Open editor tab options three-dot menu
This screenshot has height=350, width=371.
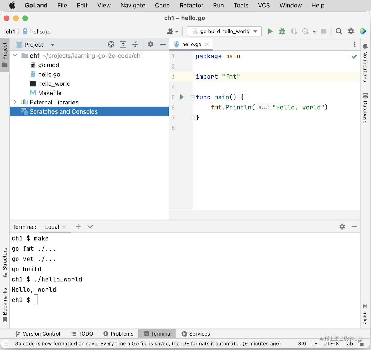[x=354, y=44]
